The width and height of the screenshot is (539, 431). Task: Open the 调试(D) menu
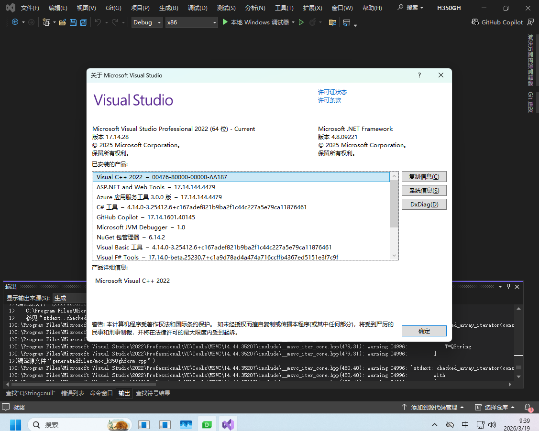pyautogui.click(x=198, y=8)
